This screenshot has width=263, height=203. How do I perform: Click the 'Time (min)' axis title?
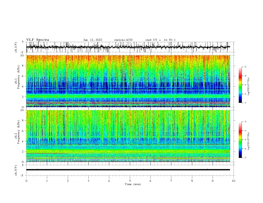[133, 184]
